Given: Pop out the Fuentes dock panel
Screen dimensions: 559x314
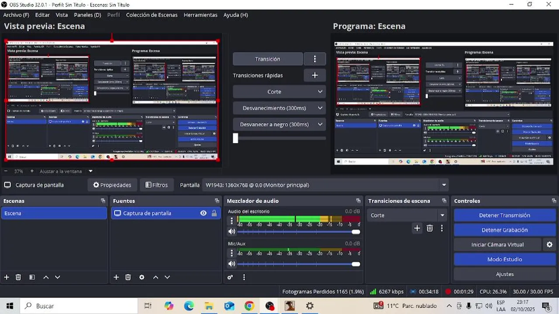Looking at the screenshot, I should [217, 201].
